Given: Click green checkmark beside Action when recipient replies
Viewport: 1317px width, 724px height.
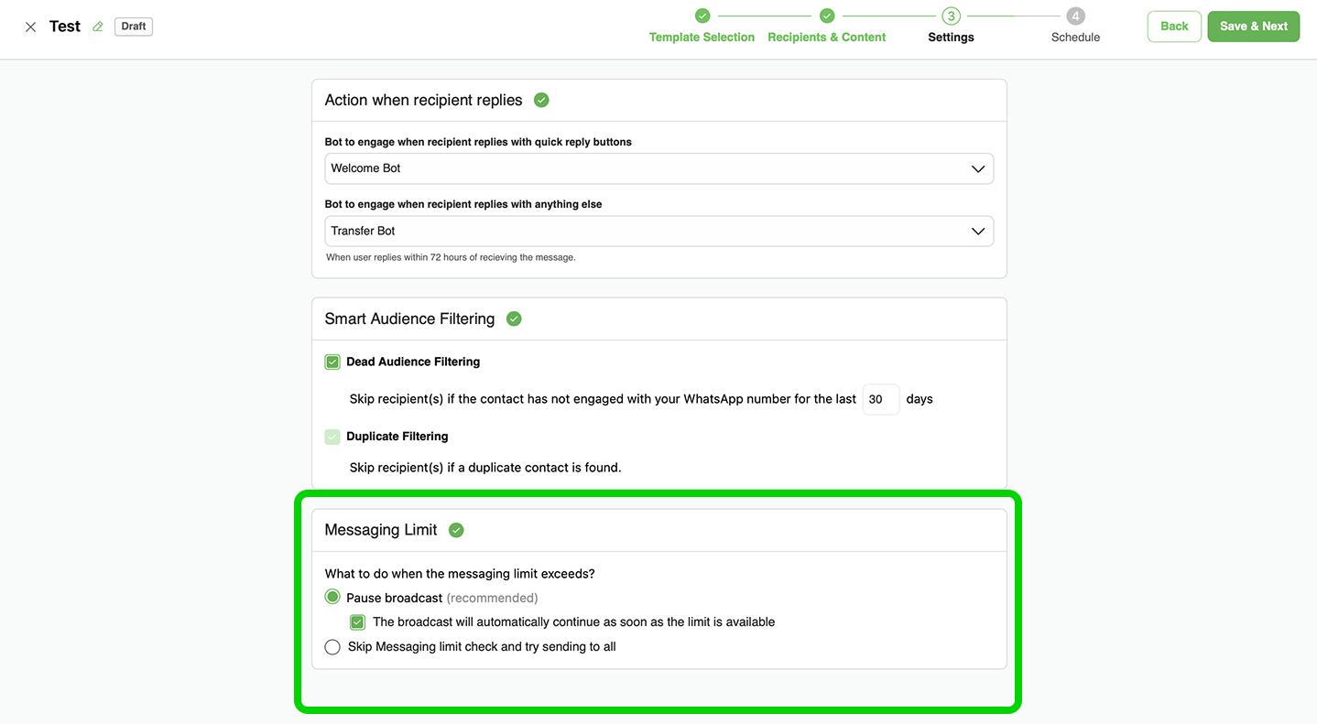Looking at the screenshot, I should tap(541, 100).
